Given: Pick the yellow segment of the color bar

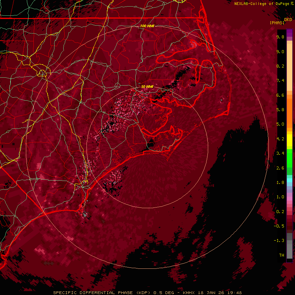Looking at the screenshot, I should click(289, 140).
